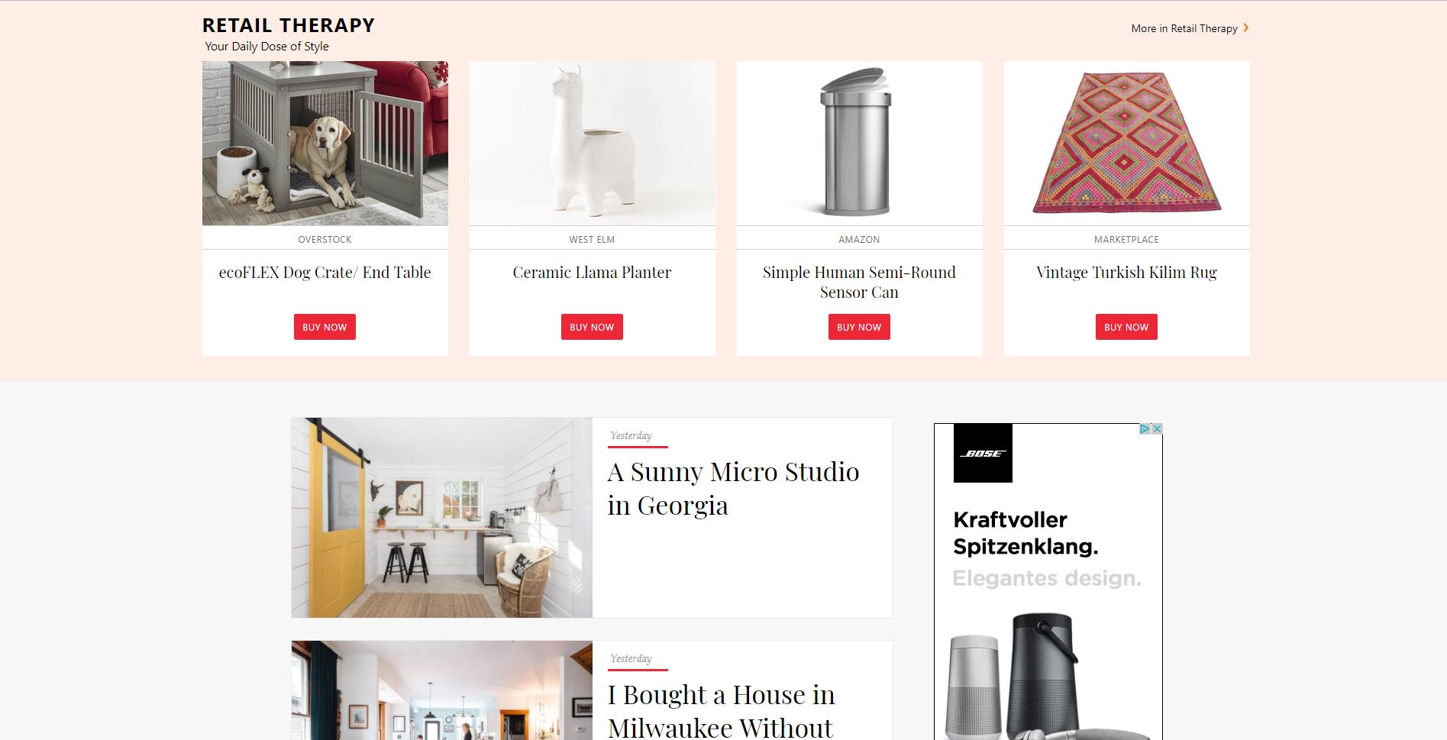Click the Bose logo in the advertisement
1447x740 pixels.
pos(983,453)
